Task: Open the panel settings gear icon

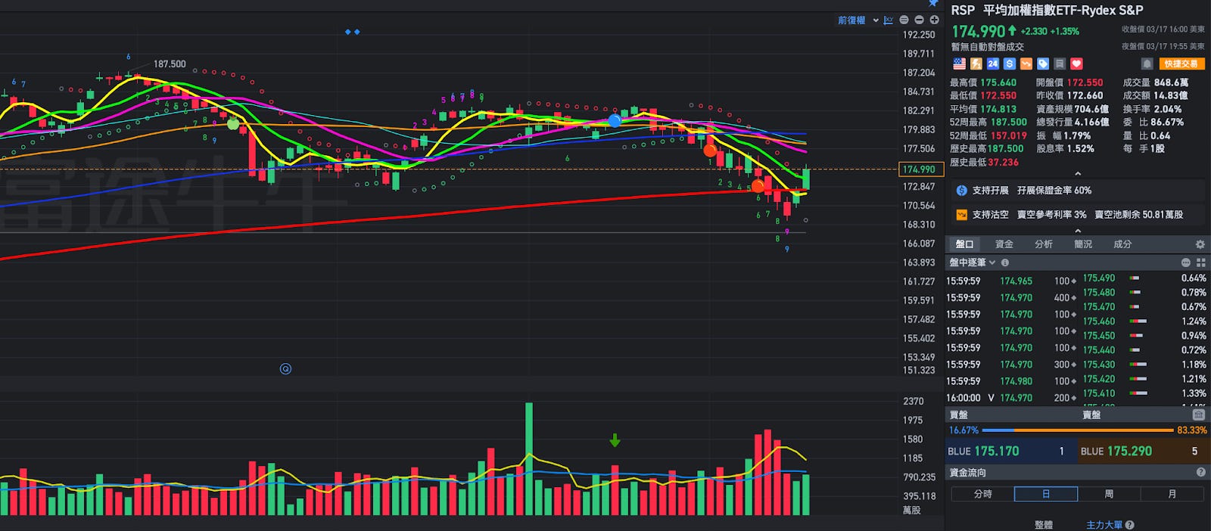Action: coord(1200,244)
